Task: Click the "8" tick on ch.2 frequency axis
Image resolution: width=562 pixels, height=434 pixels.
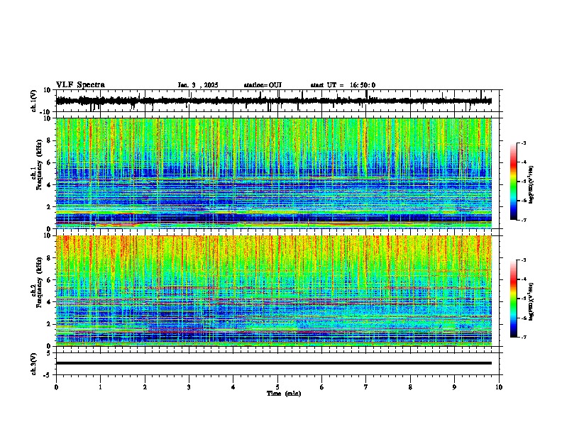Action: pyautogui.click(x=50, y=258)
